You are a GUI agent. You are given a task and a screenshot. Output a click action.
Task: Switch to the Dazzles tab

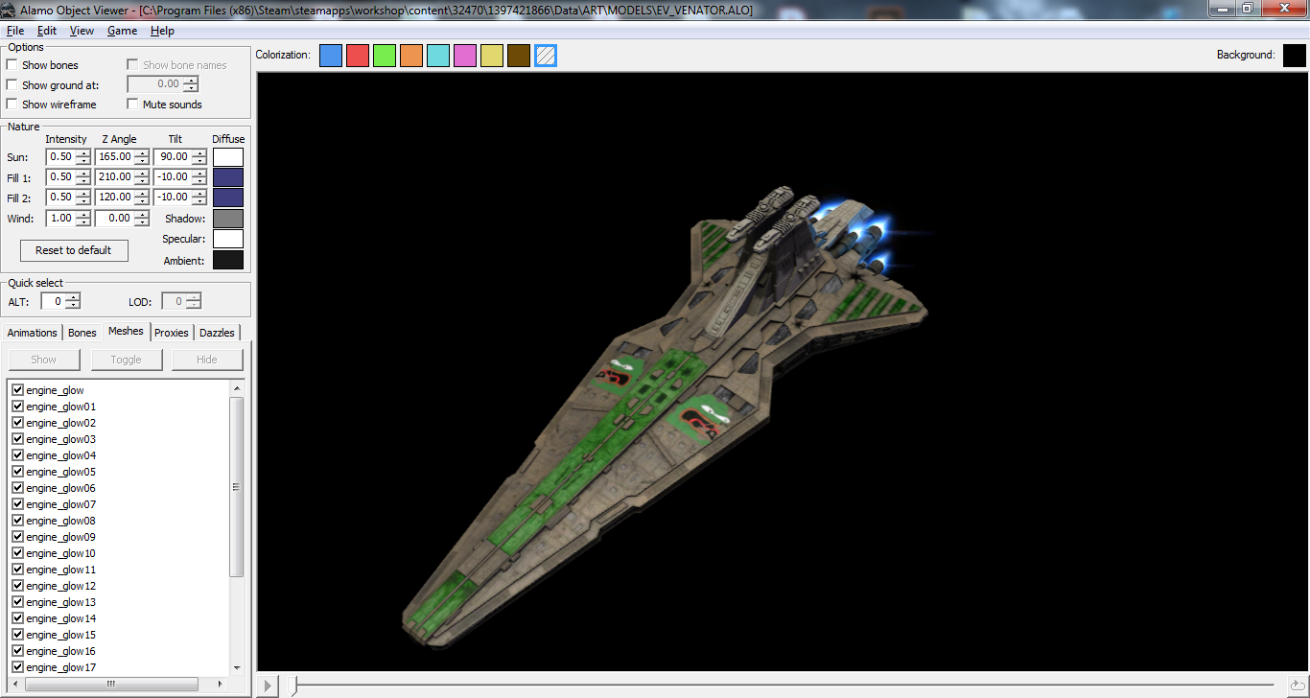(217, 333)
